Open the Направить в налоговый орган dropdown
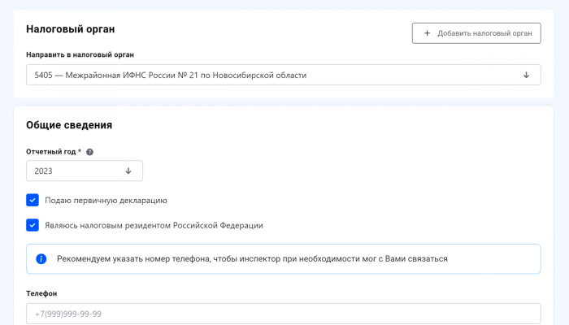Screen dimensions: 569x325 click(276, 76)
